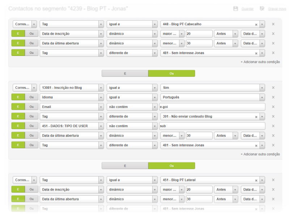The width and height of the screenshot is (293, 218).
Task: Open the '13081 - Inscrição no Blog' field dropdown
Action: [101, 88]
